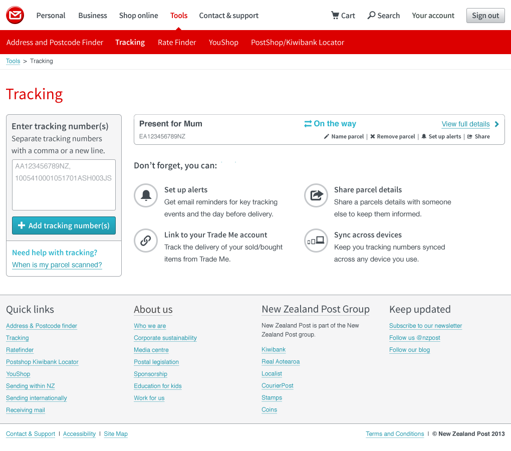This screenshot has width=511, height=451.
Task: Open the Personal menu
Action: 51,16
